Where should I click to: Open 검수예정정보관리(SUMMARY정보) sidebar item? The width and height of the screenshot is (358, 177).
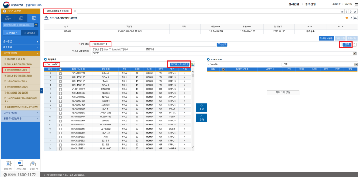[x=21, y=107]
